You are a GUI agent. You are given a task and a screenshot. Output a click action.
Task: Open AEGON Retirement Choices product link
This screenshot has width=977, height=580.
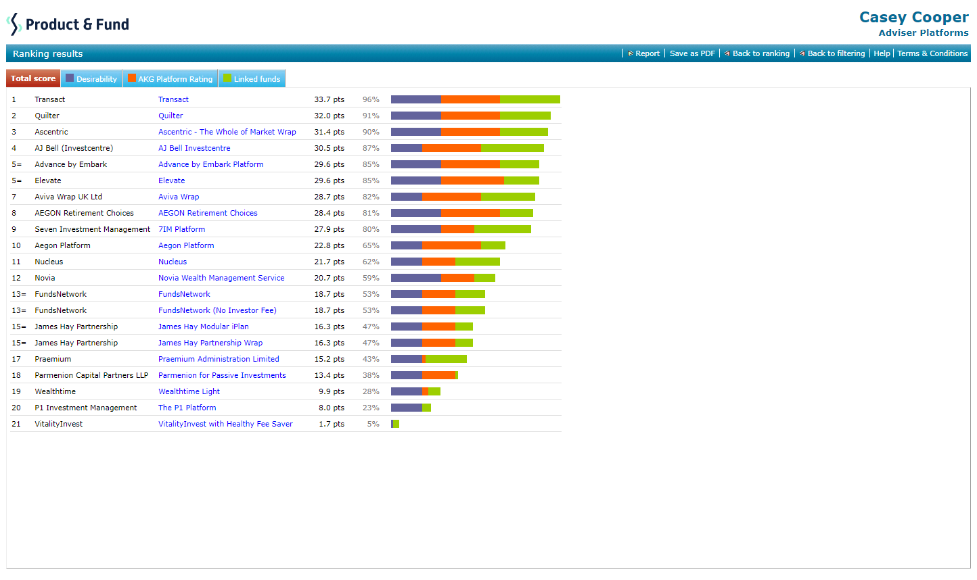pyautogui.click(x=208, y=213)
